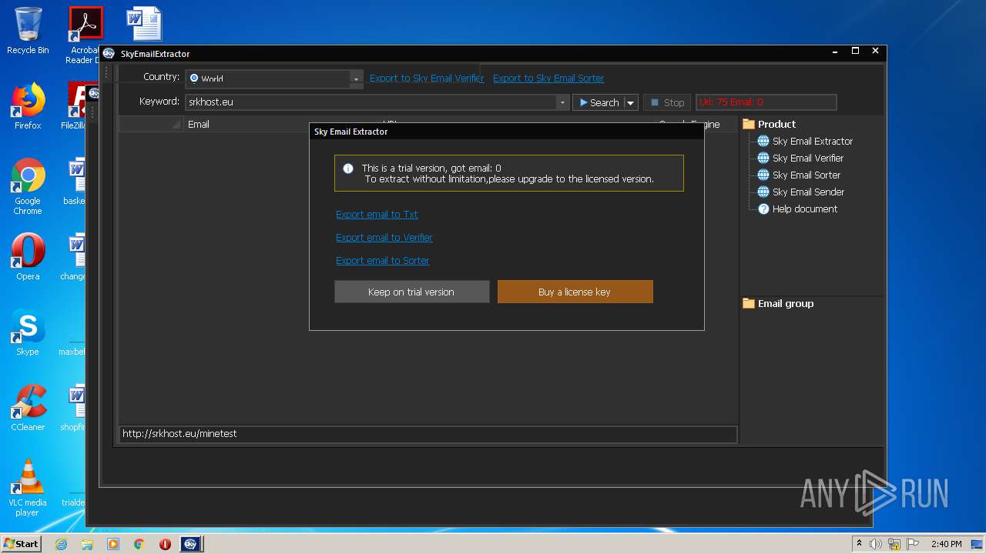Viewport: 986px width, 554px height.
Task: Click the Url/Email counter status box
Action: [766, 102]
